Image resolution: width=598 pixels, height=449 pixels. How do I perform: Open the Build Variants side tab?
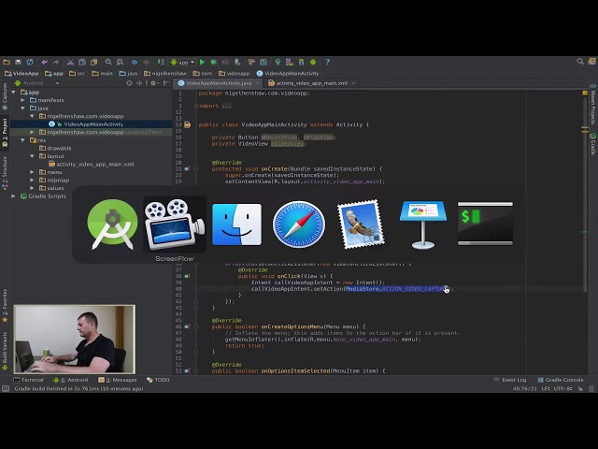click(x=5, y=352)
